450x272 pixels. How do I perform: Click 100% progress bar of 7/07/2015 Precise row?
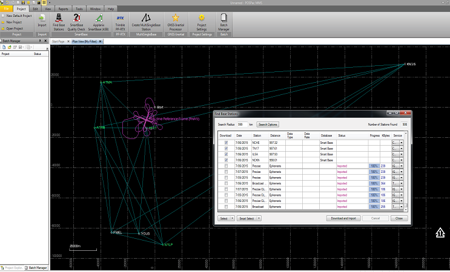[x=374, y=172]
